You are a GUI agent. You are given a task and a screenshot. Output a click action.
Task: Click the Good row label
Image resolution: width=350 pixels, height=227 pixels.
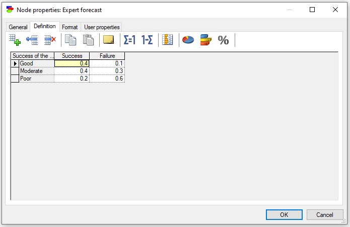pyautogui.click(x=37, y=63)
